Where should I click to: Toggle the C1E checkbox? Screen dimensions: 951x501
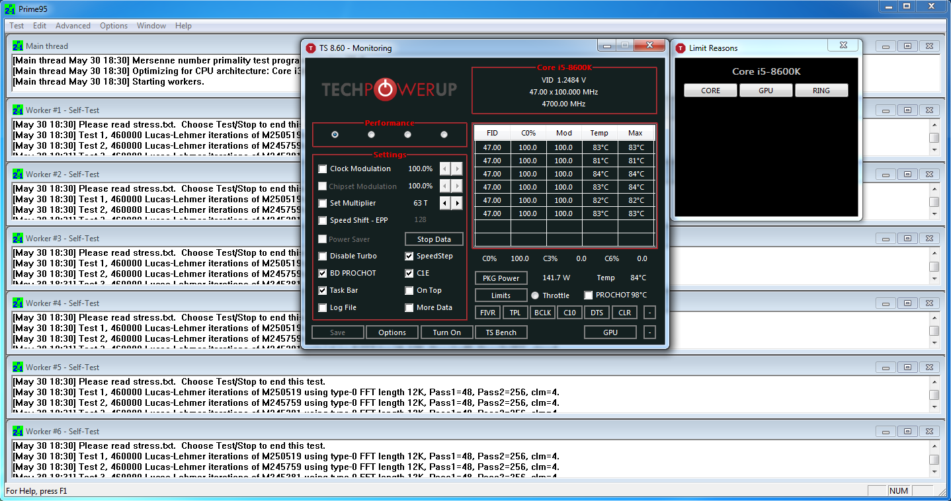tap(409, 274)
